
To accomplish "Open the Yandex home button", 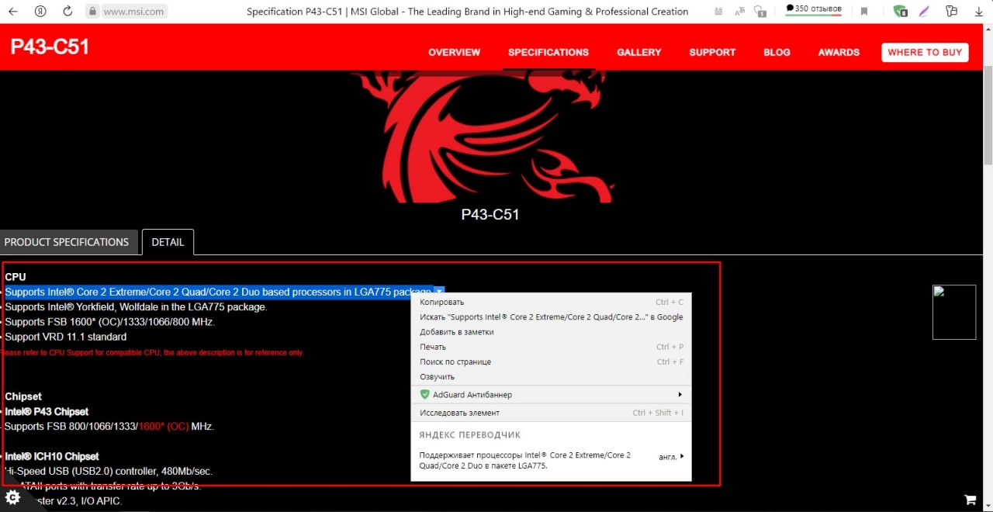I will [x=40, y=12].
